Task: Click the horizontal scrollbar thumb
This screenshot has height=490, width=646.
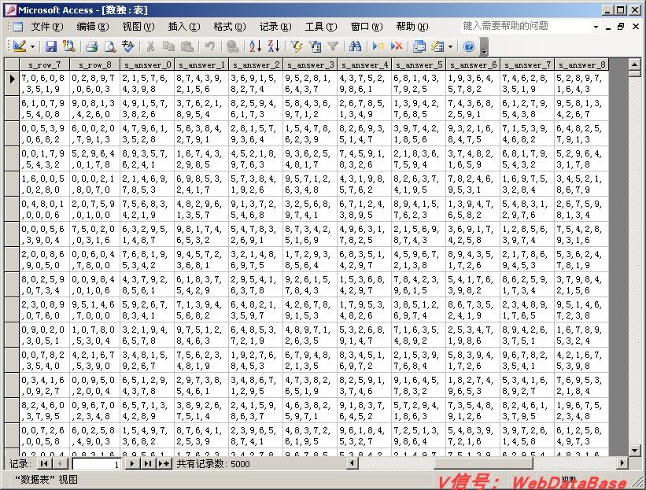Action: pyautogui.click(x=484, y=463)
